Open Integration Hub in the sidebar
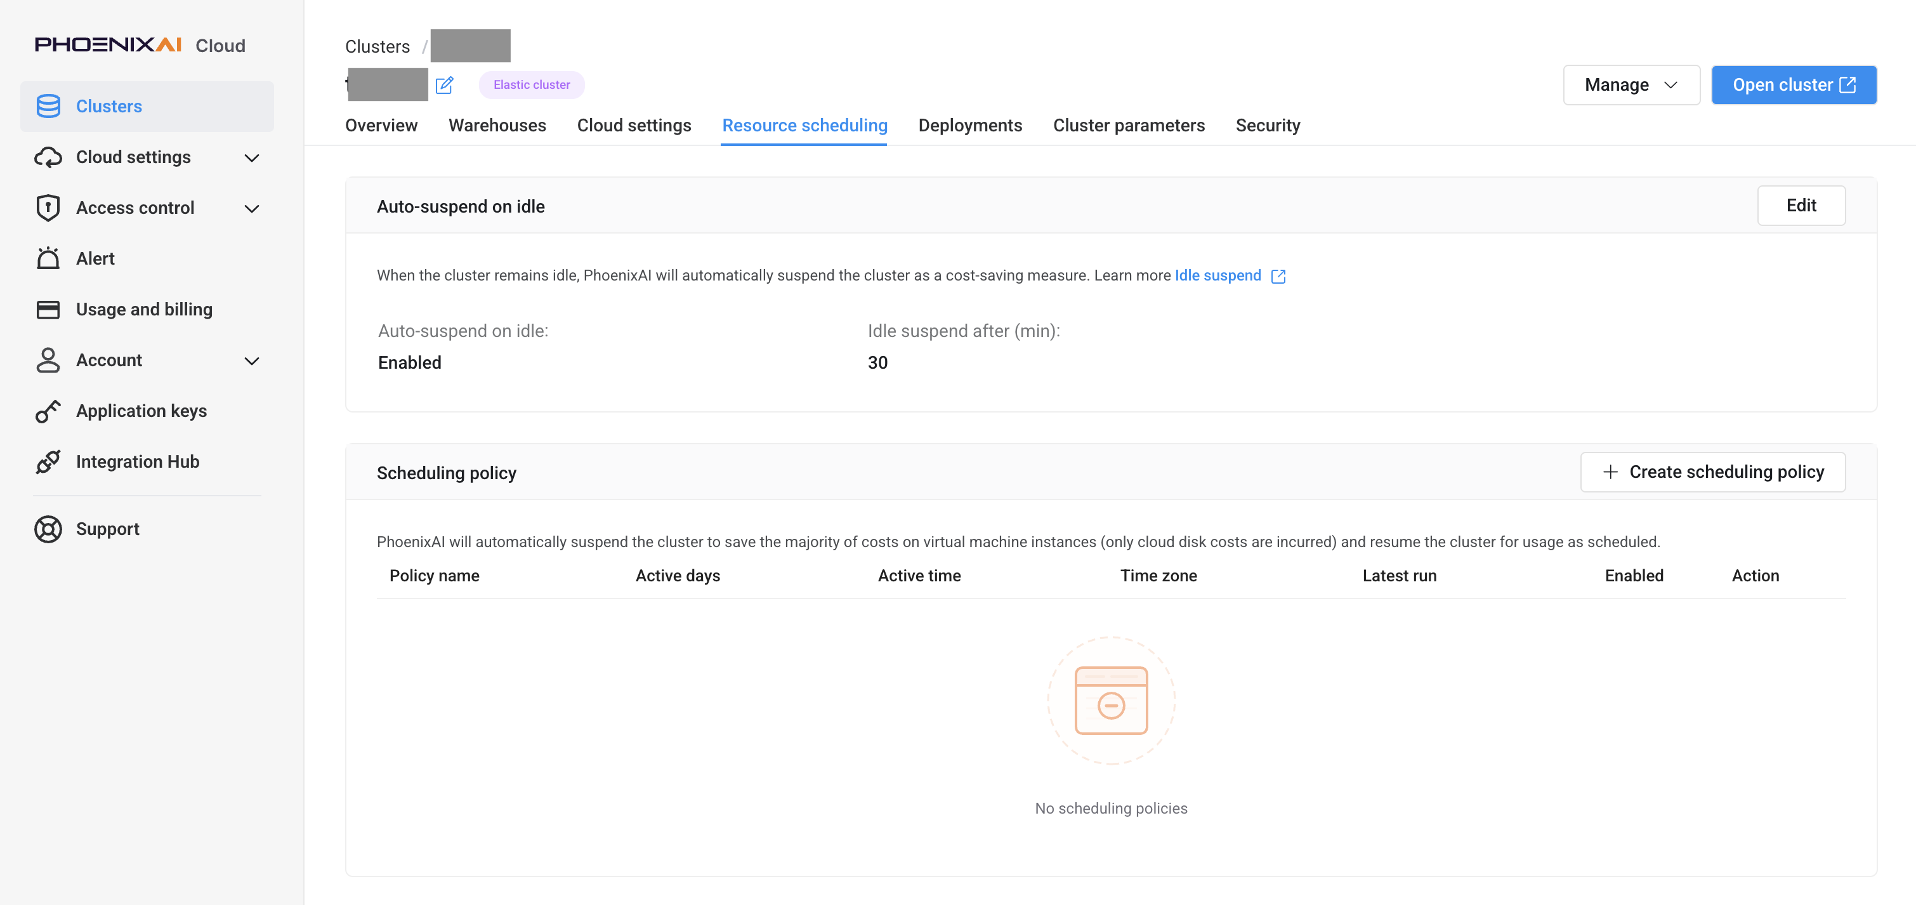The image size is (1916, 905). click(147, 461)
